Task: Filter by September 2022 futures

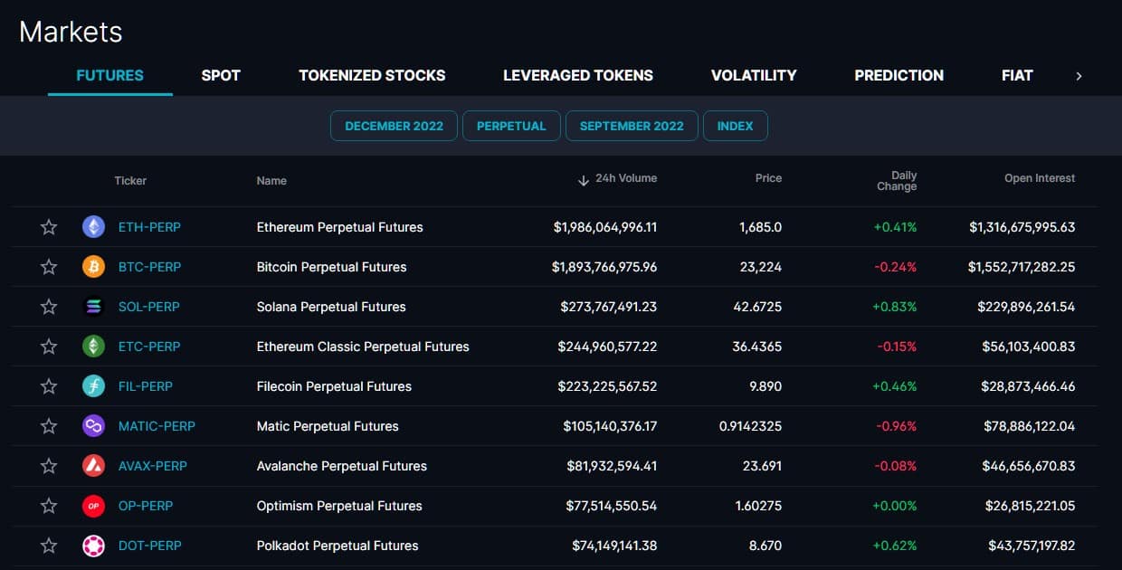Action: tap(632, 126)
